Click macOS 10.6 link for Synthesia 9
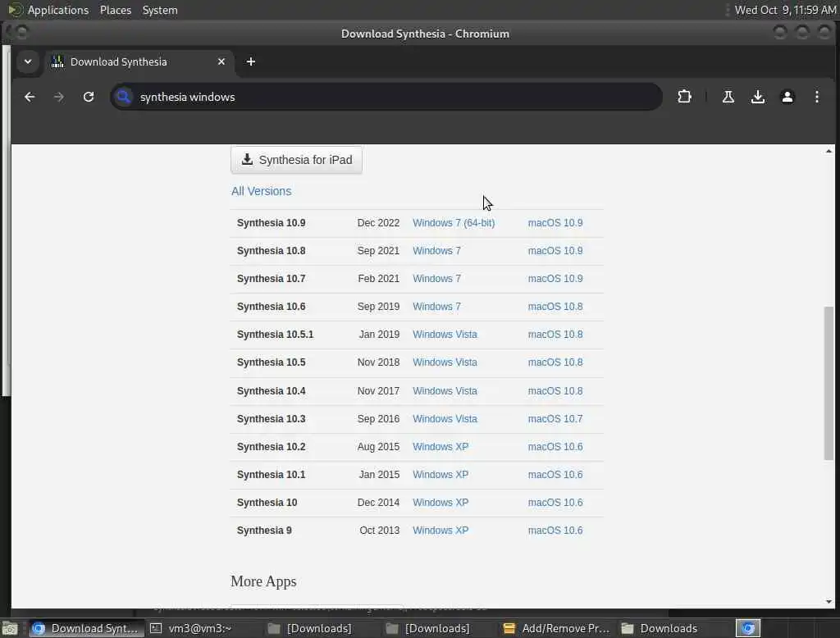Viewport: 840px width, 638px height. pyautogui.click(x=555, y=531)
